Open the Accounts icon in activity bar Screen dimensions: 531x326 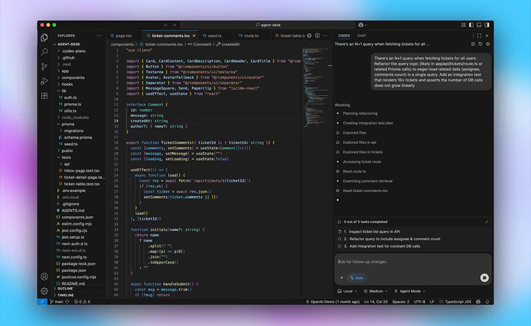[x=44, y=276]
